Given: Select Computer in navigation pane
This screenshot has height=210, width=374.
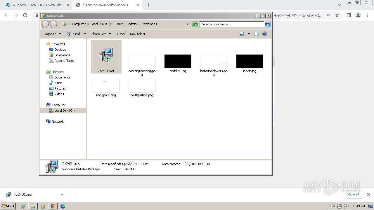Looking at the screenshot, I should [x=58, y=105].
